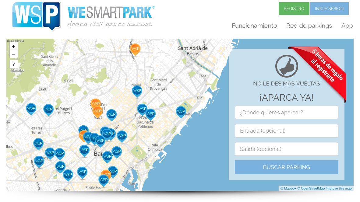Open the Salida (opcional) date field
The width and height of the screenshot is (360, 202).
pos(286,149)
